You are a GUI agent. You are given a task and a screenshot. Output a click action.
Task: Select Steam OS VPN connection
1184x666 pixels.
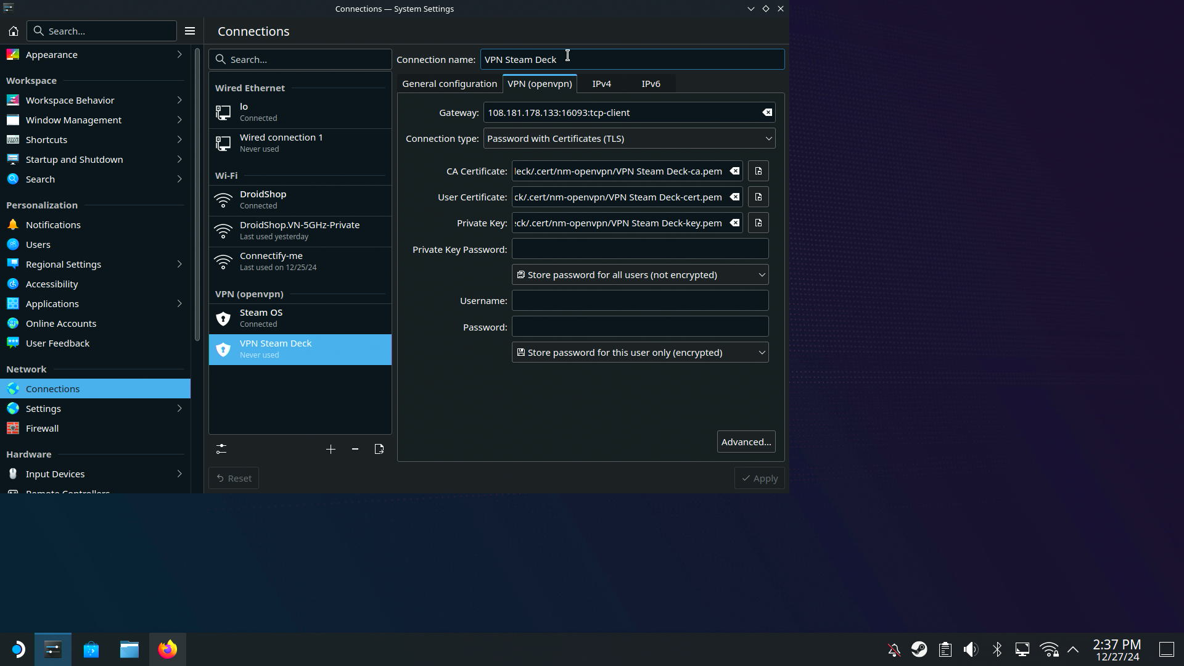[x=300, y=319]
